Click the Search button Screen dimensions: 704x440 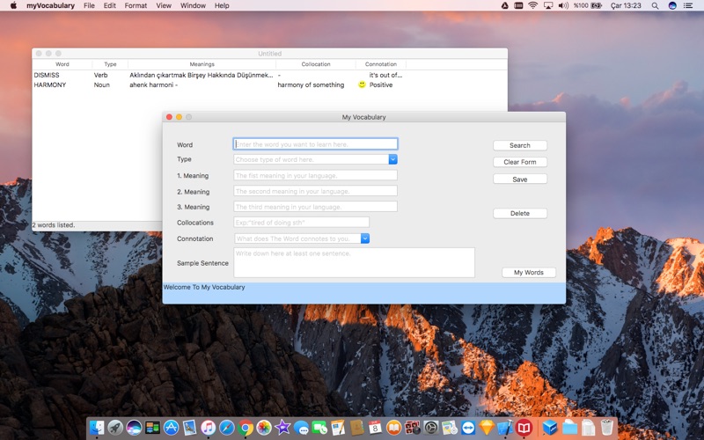click(520, 145)
